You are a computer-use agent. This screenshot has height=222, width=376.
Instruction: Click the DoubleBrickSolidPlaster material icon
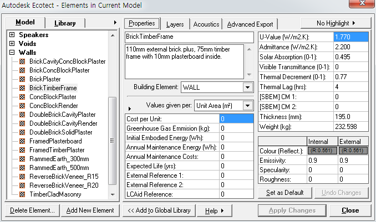click(x=23, y=132)
